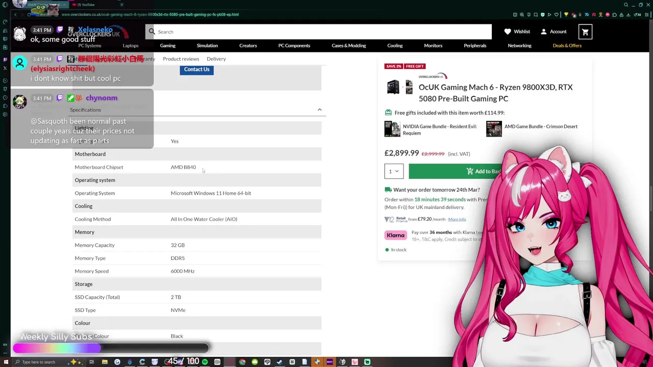Open the PC Components menu
Viewport: 653px width, 367px height.
[x=294, y=45]
